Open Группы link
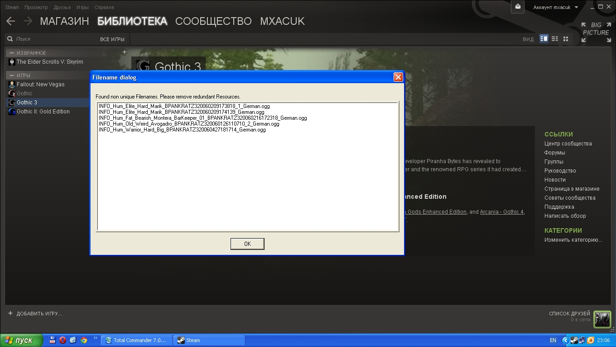Screen dimensions: 616x347 (554, 162)
